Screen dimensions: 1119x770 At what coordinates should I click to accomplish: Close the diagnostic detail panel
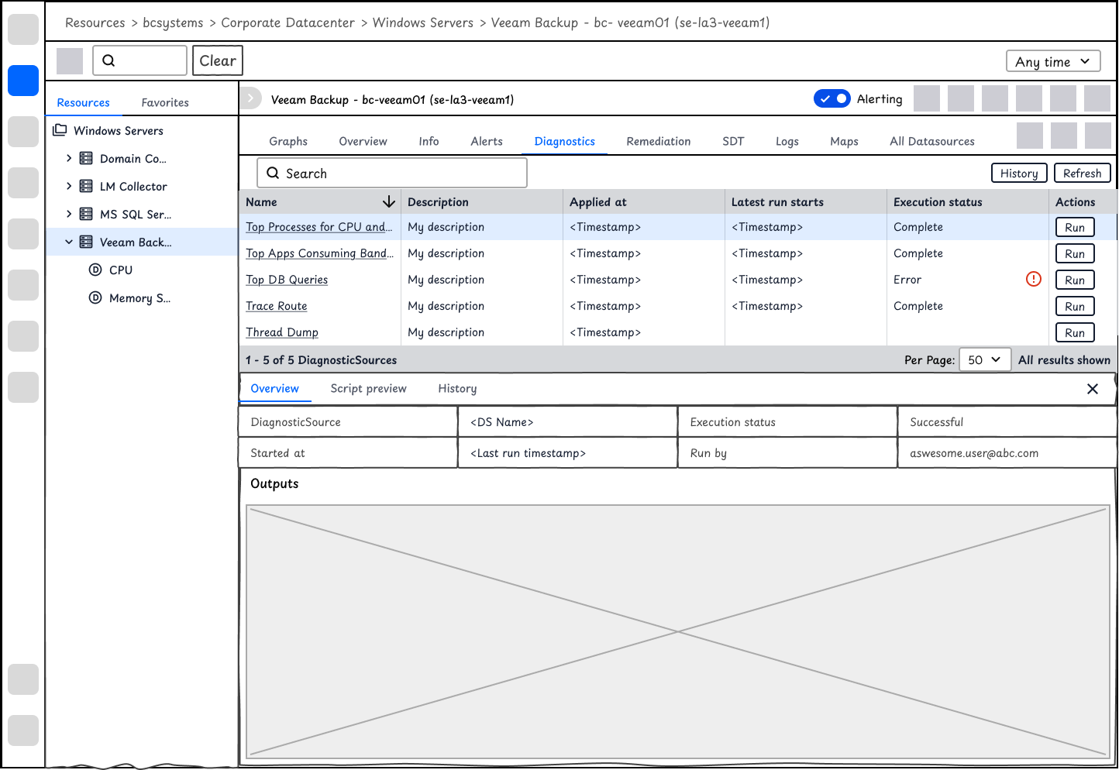tap(1093, 389)
